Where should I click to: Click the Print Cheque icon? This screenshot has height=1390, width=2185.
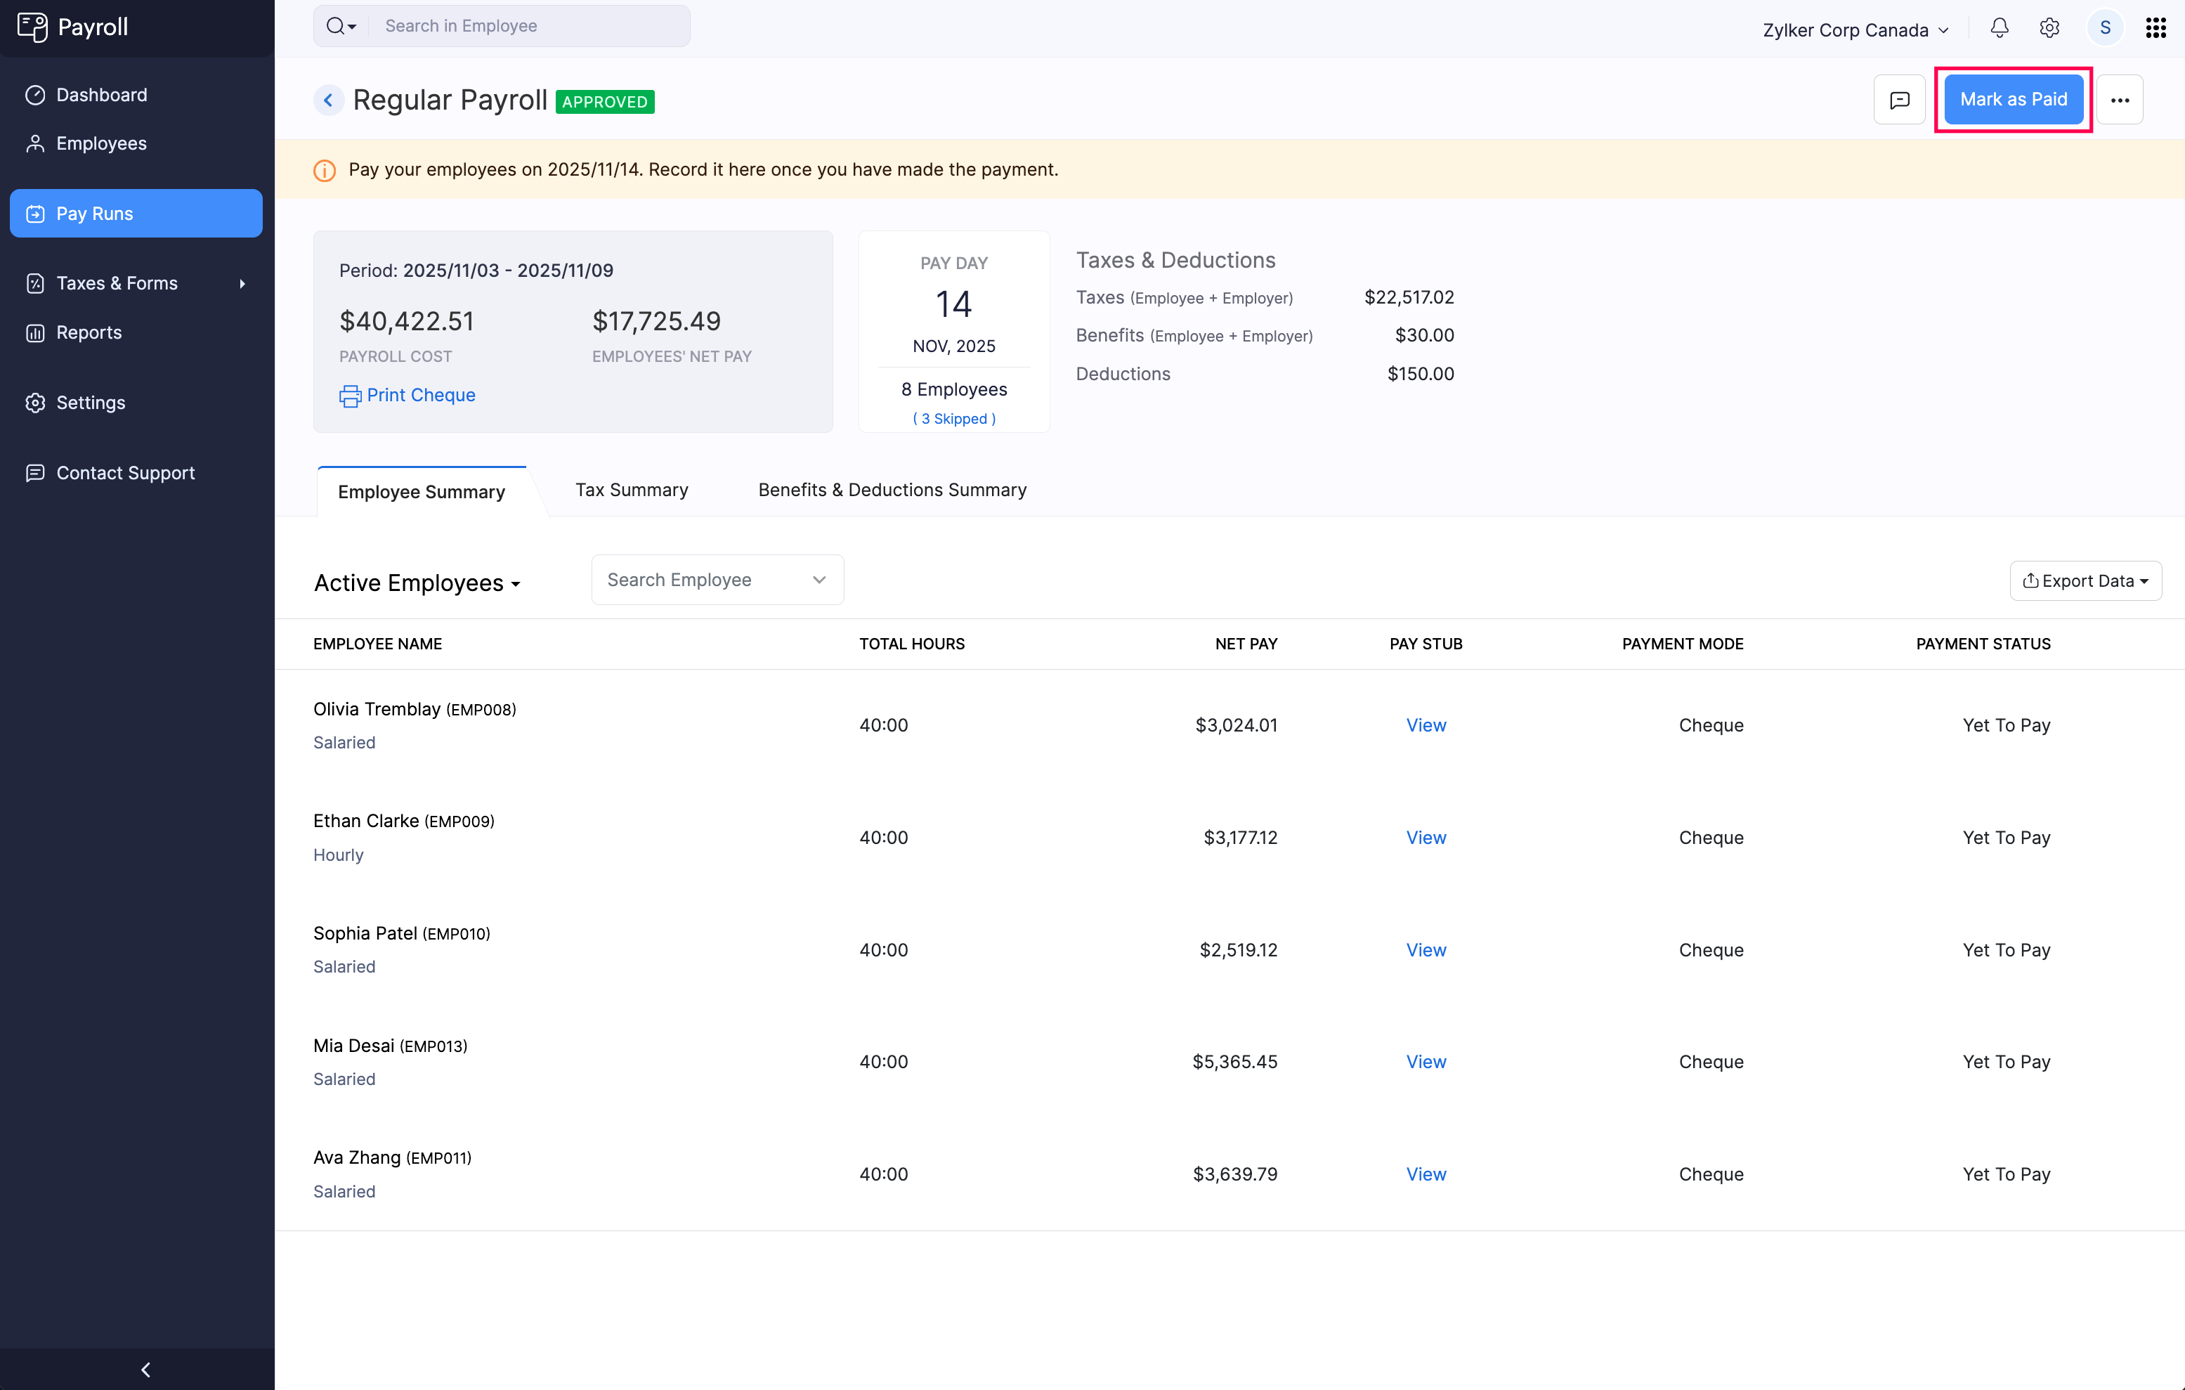click(351, 396)
